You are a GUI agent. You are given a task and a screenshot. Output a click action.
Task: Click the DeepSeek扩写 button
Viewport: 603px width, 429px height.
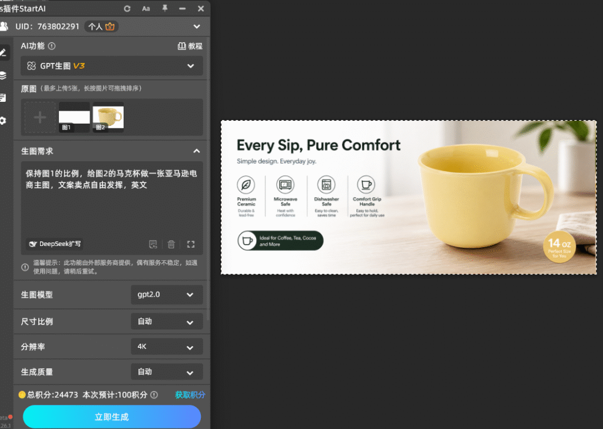pyautogui.click(x=55, y=244)
